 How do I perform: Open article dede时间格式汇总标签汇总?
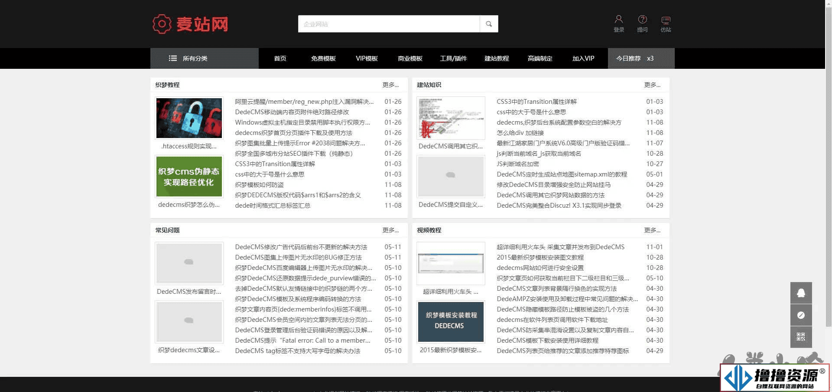click(x=273, y=206)
